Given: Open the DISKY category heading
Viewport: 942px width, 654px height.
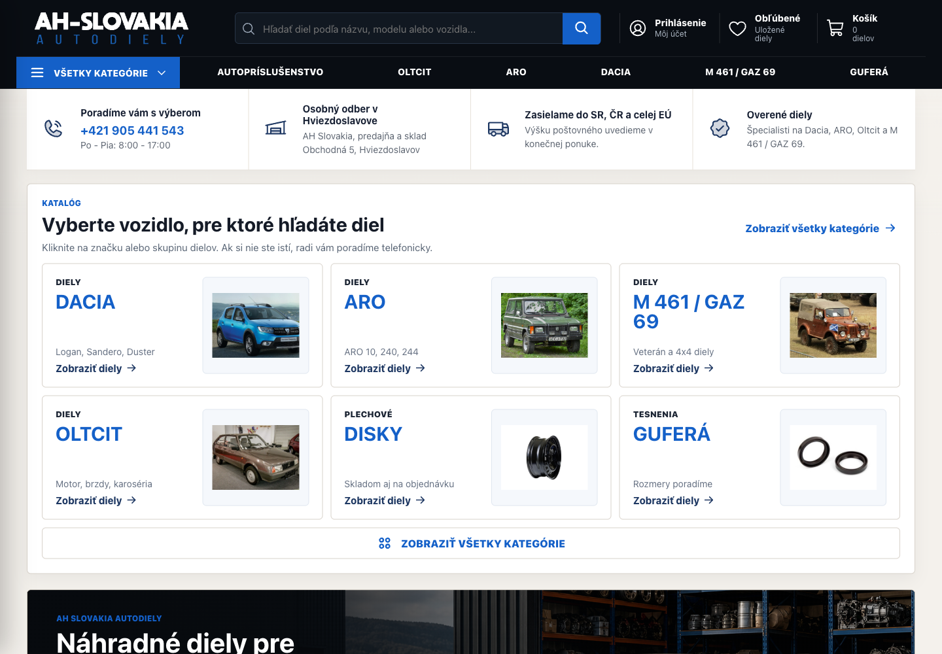Looking at the screenshot, I should (374, 434).
